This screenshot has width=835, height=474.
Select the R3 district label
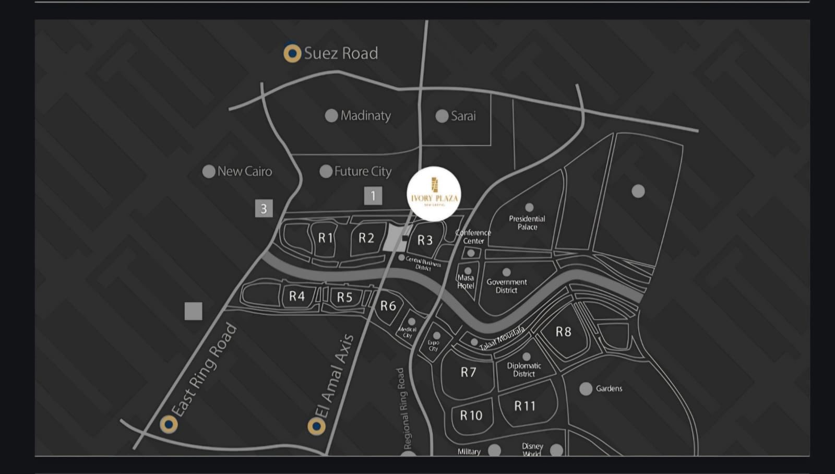[425, 240]
